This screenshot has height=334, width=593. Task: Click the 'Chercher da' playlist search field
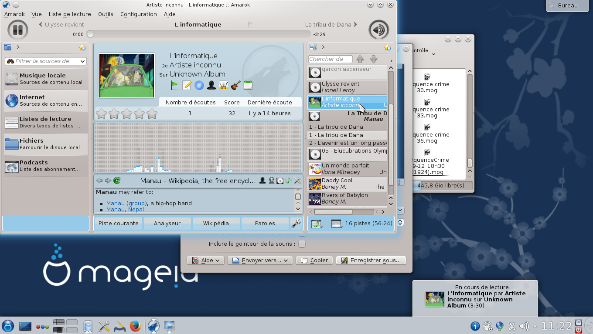click(331, 59)
